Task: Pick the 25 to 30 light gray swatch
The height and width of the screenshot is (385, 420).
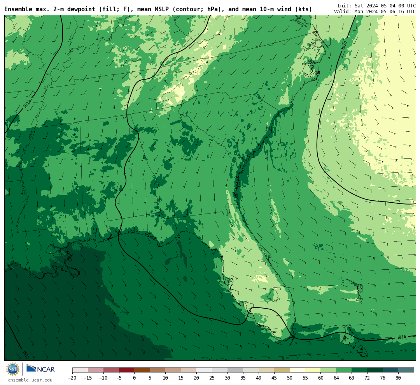Action: click(x=220, y=370)
